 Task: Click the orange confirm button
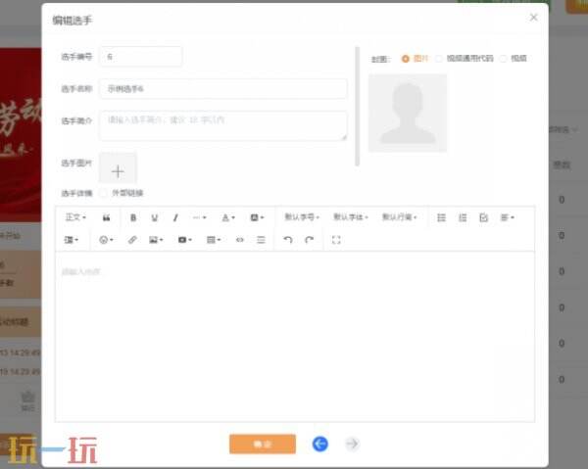click(x=263, y=445)
